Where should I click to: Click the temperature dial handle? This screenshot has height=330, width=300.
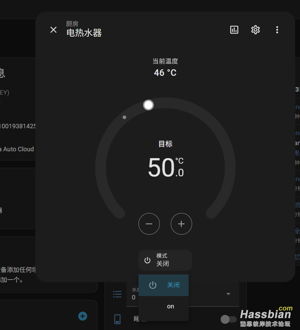click(148, 105)
